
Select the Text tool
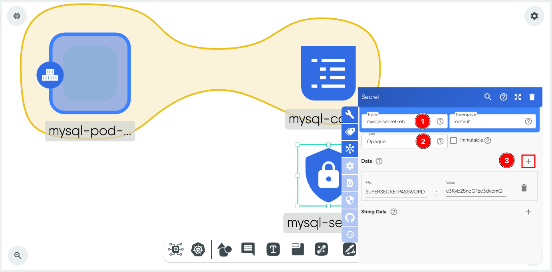click(273, 249)
